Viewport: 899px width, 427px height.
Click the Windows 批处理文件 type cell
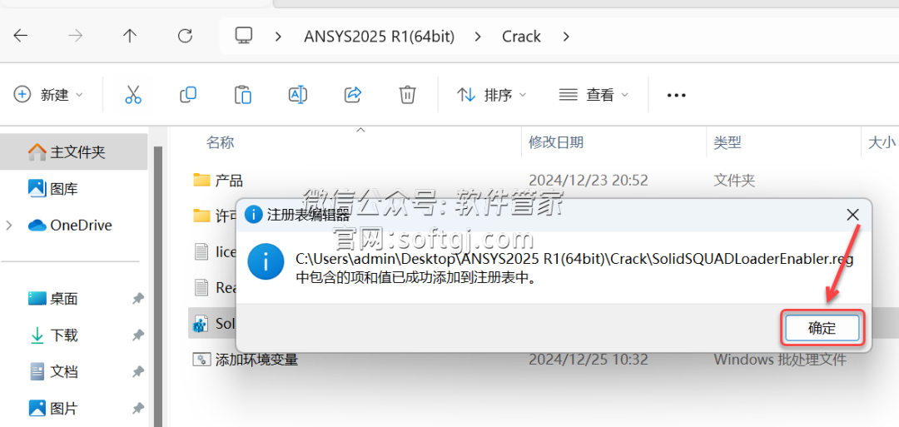pos(780,360)
